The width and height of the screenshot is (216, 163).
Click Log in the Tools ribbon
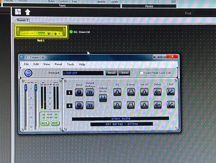[75, 2]
